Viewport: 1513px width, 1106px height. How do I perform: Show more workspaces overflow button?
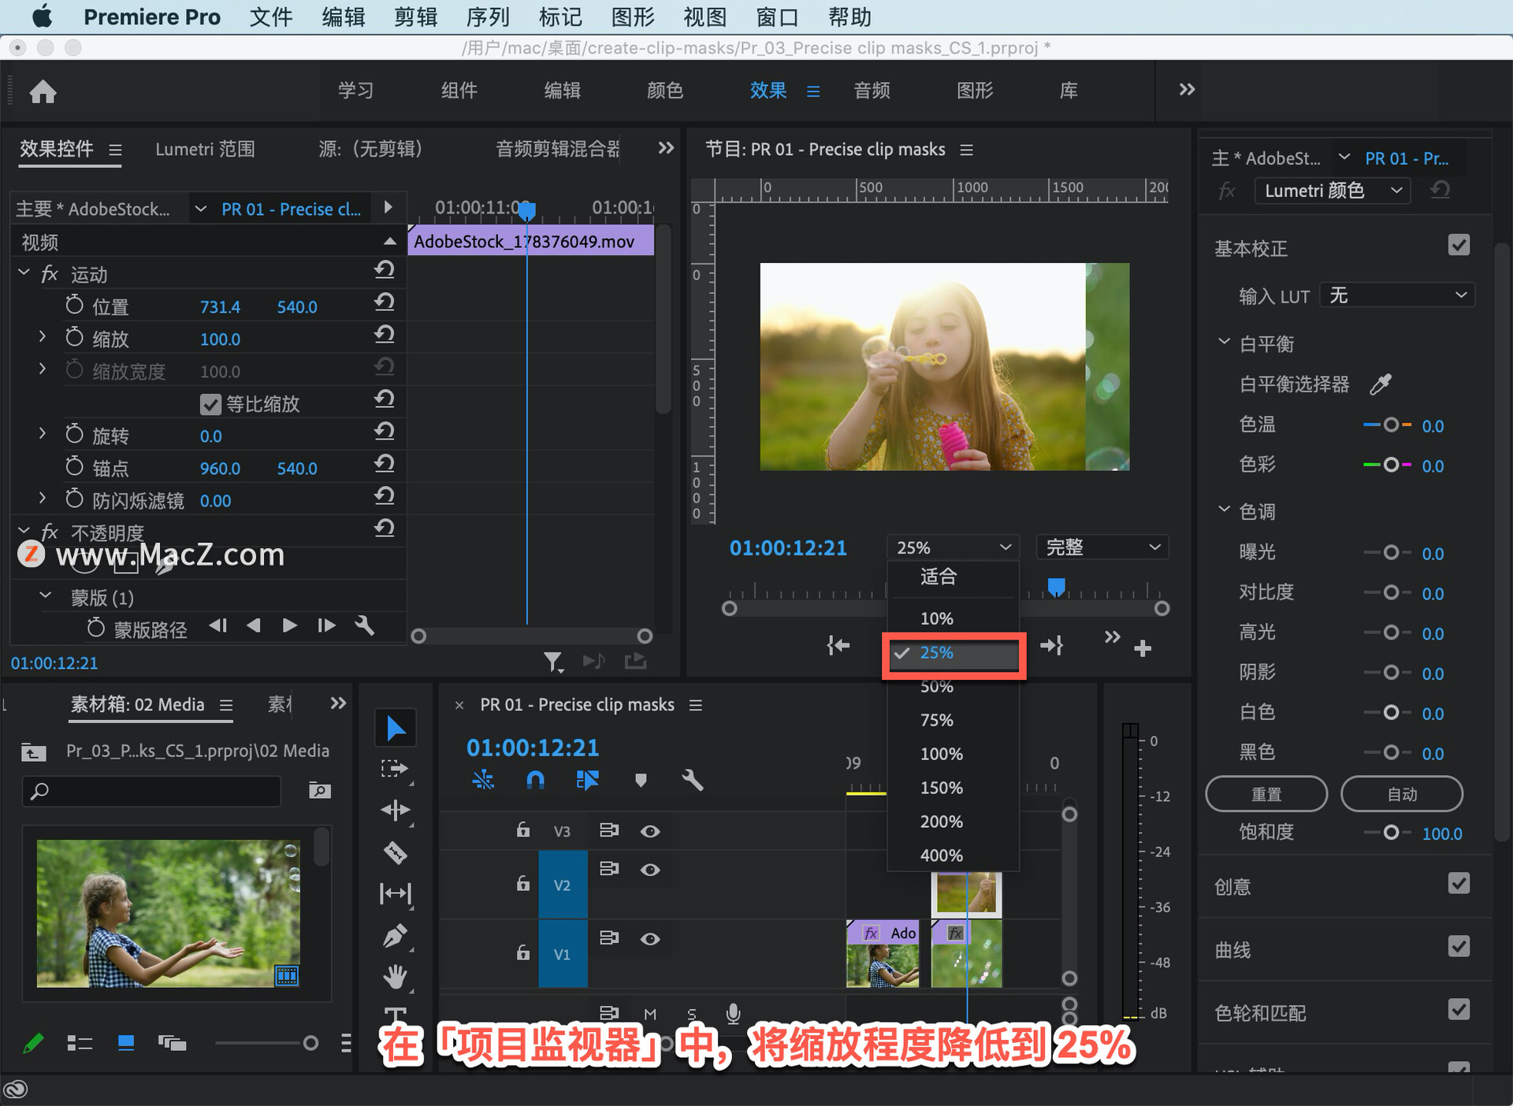click(x=1187, y=90)
